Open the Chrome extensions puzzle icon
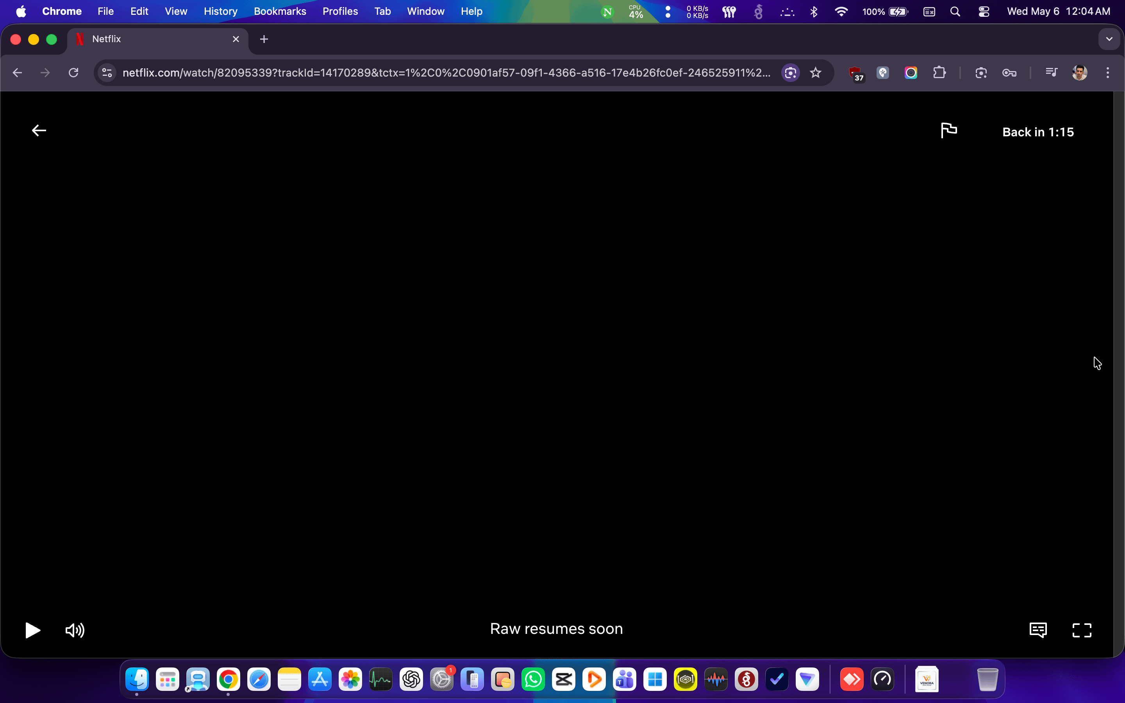1125x703 pixels. click(x=939, y=73)
